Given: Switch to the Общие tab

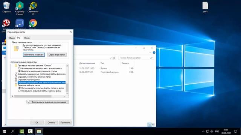Looking at the screenshot, I should pos(12,38).
